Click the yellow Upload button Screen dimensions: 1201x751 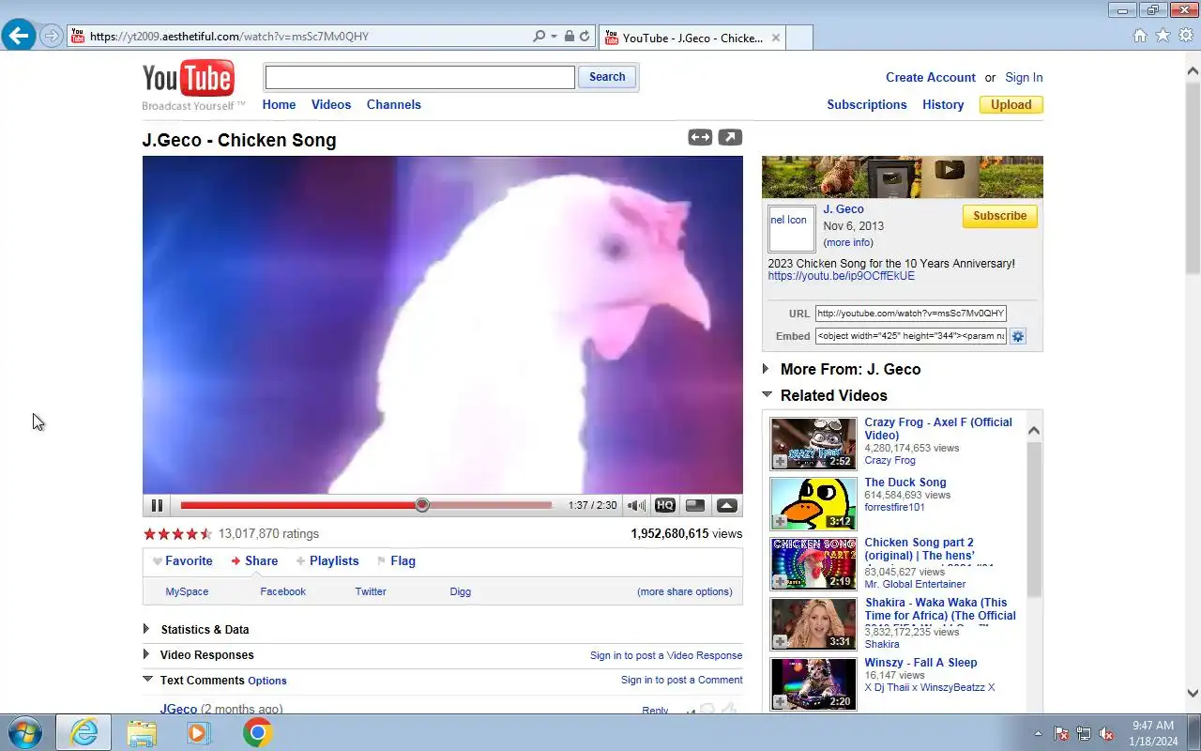(1011, 104)
